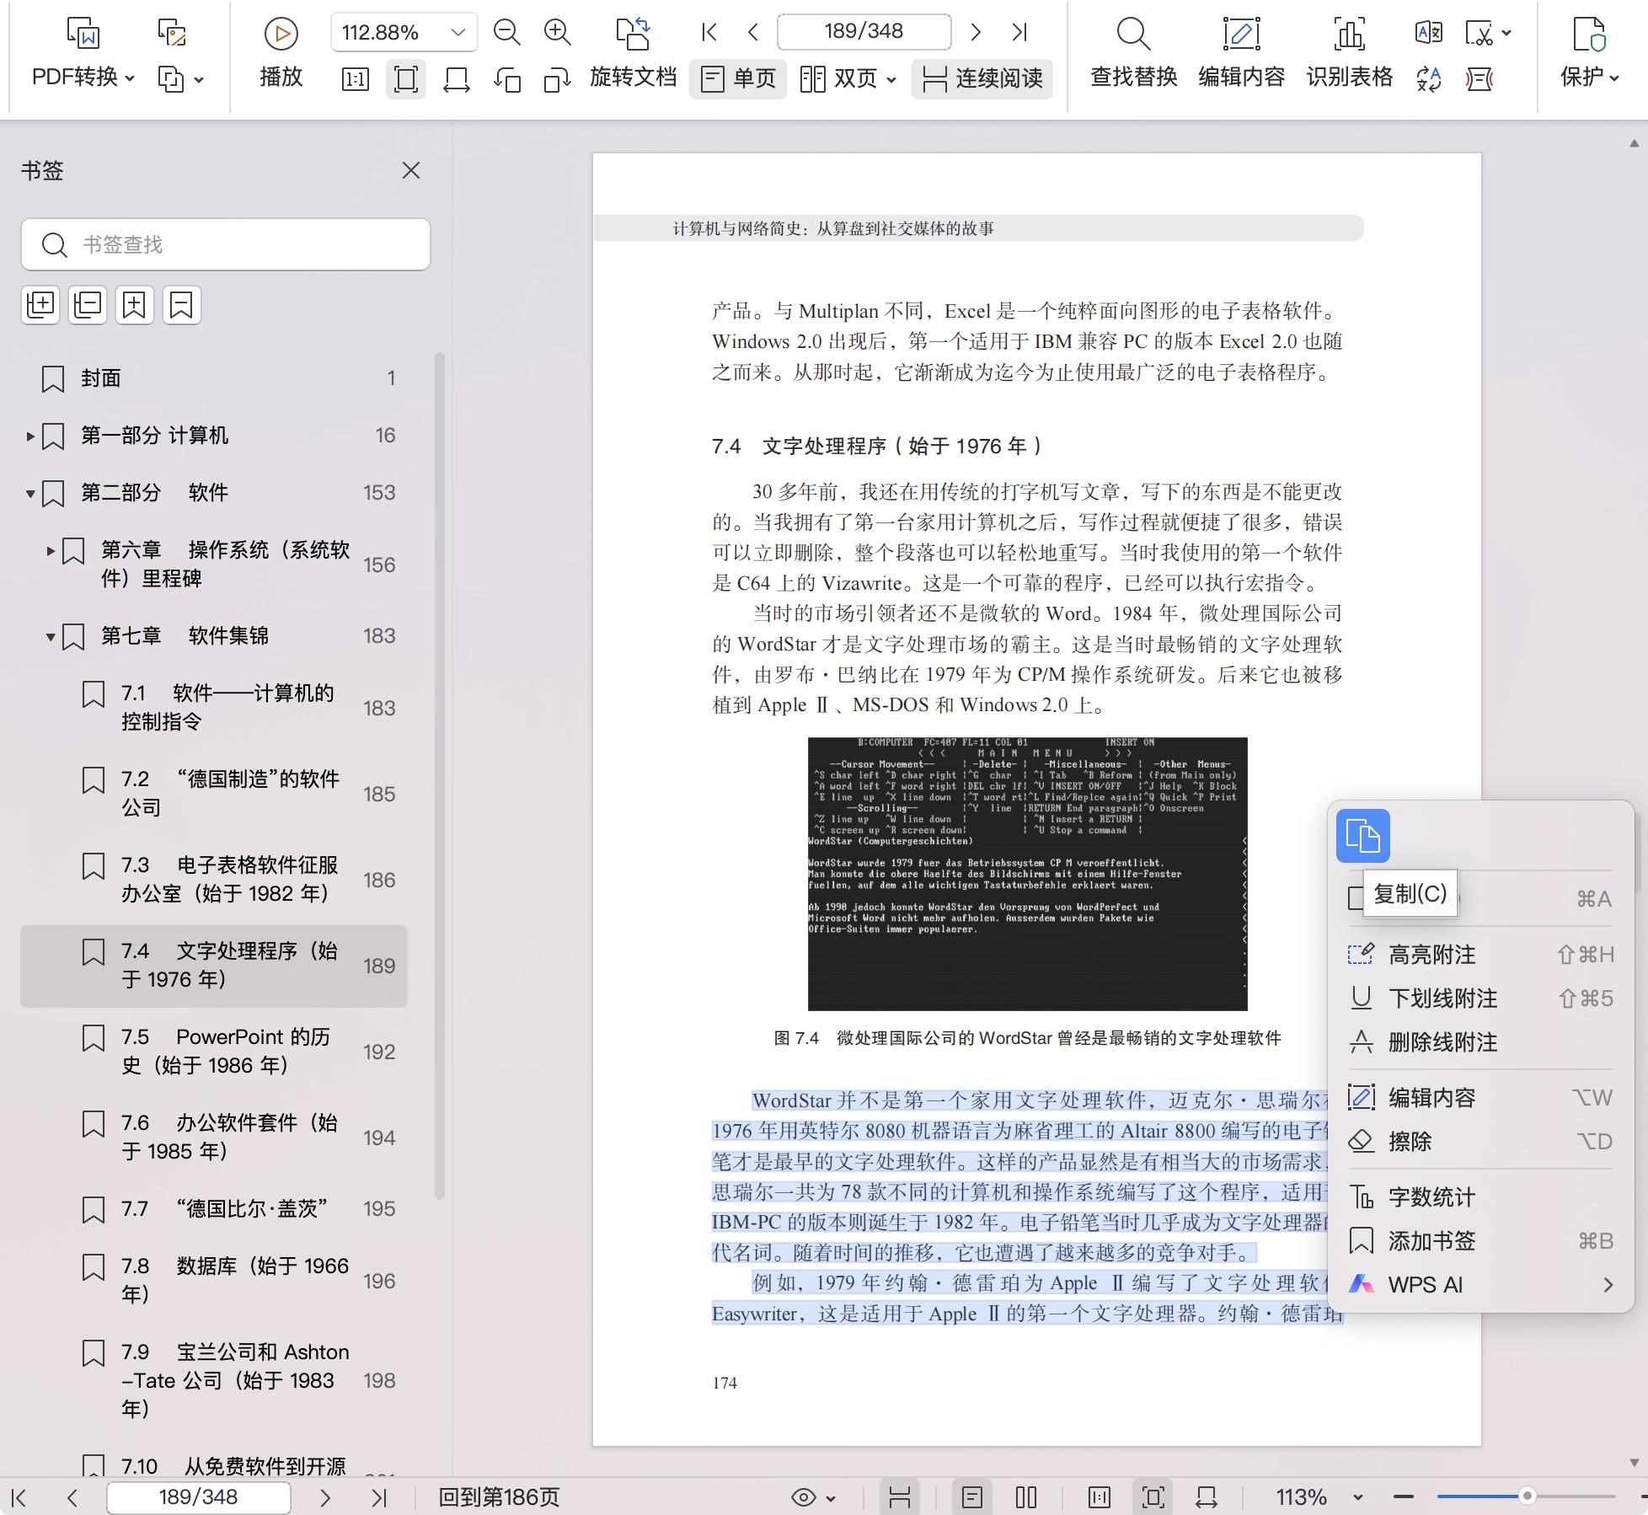Screen dimensions: 1648x1515
Task: Collapse all bookmarks icon
Action: click(x=88, y=304)
